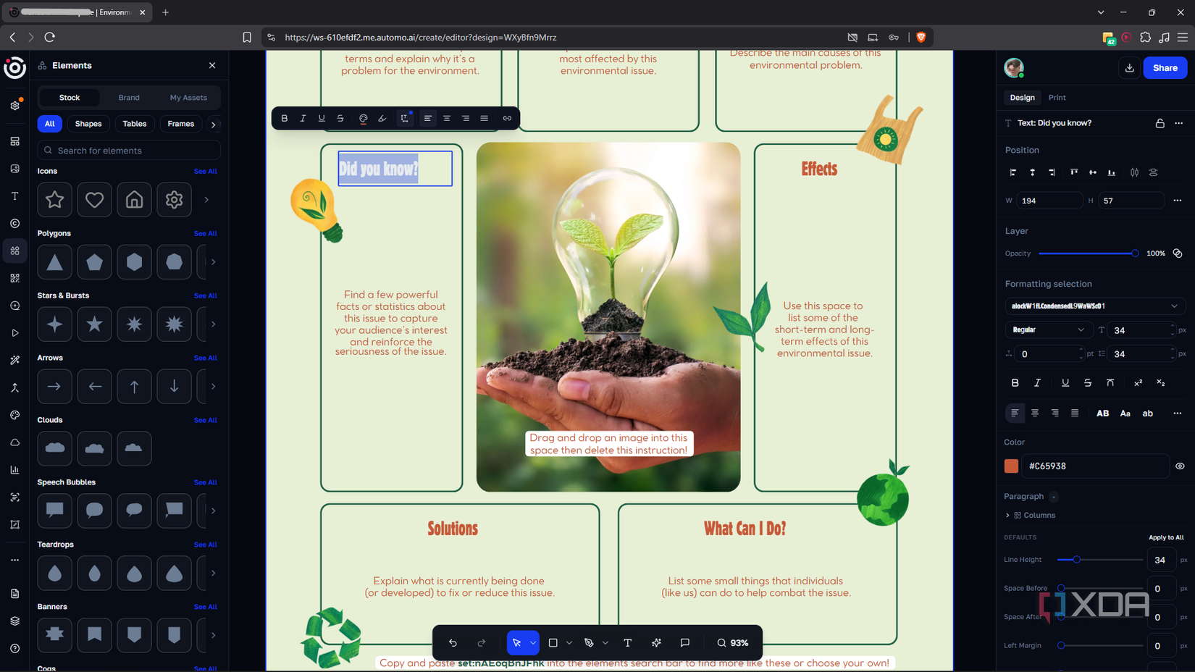Open the font family dropdown
The height and width of the screenshot is (672, 1195).
tap(1094, 306)
